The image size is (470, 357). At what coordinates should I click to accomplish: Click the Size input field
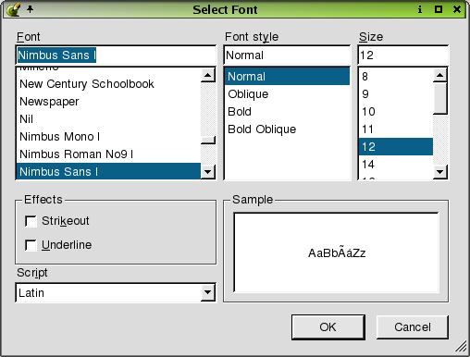click(x=403, y=55)
